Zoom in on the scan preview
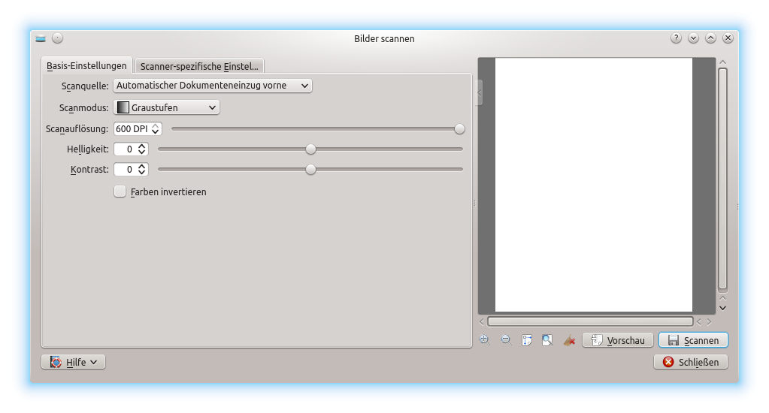 pos(485,340)
